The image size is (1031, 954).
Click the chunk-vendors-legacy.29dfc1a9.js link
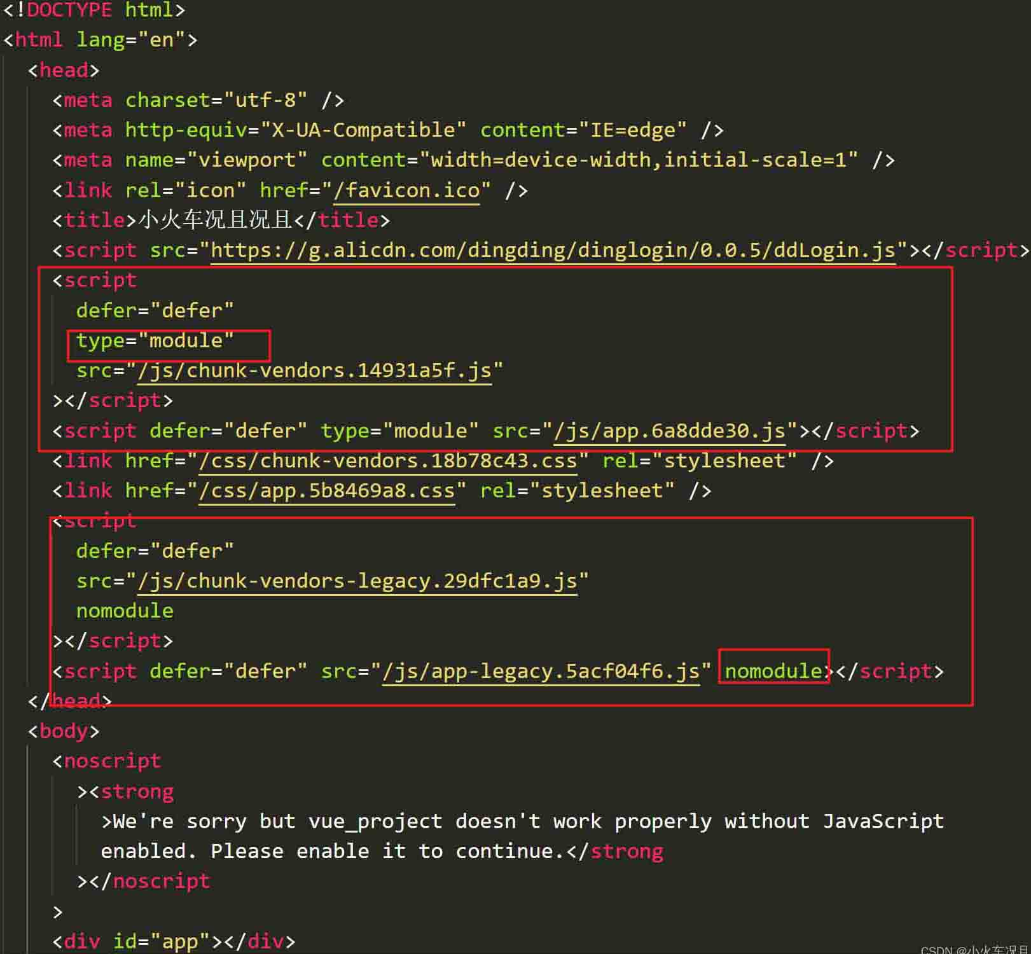coord(356,580)
